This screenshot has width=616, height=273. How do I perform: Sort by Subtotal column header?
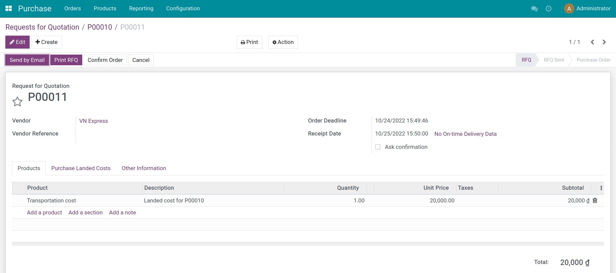(545, 188)
